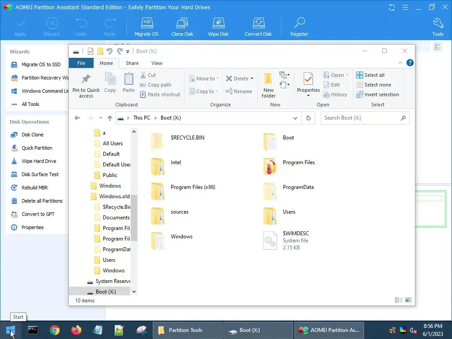Toggle the properties checkmark in Explorer quick access toolbar
Viewport: 452px width, 339px height.
click(90, 51)
